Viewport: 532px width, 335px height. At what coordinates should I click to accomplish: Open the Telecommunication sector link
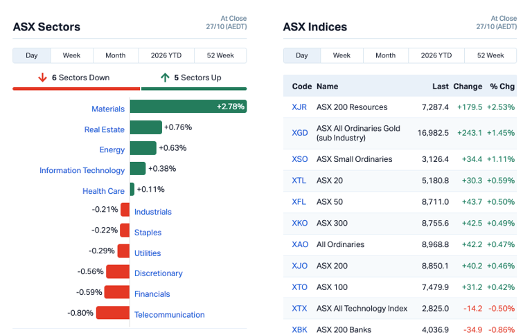(169, 315)
